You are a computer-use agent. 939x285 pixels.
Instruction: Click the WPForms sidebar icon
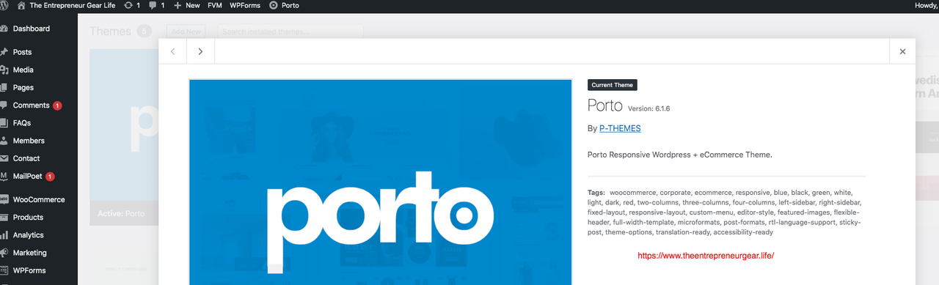[4, 270]
